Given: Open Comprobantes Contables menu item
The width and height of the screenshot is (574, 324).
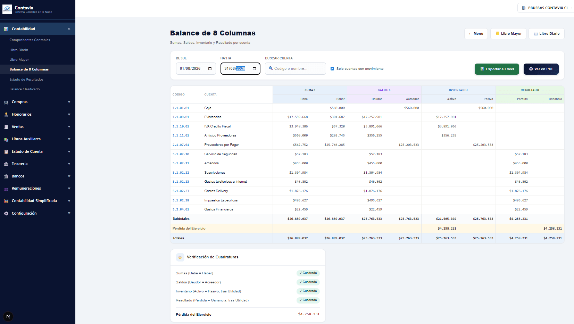Looking at the screenshot, I should (30, 40).
